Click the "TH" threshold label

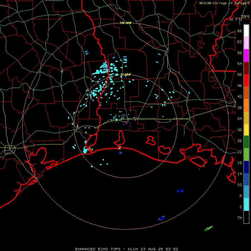pyautogui.click(x=240, y=218)
